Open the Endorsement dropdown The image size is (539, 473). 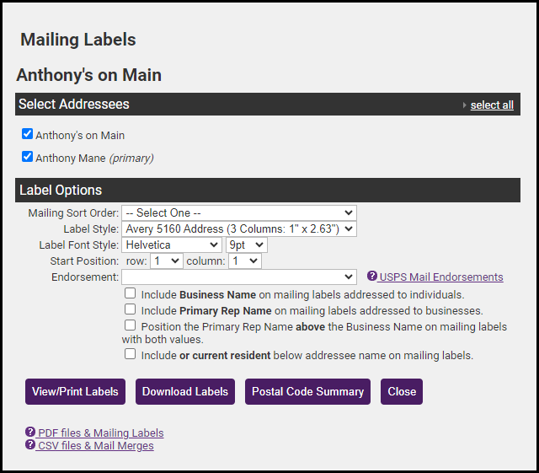[x=239, y=277]
